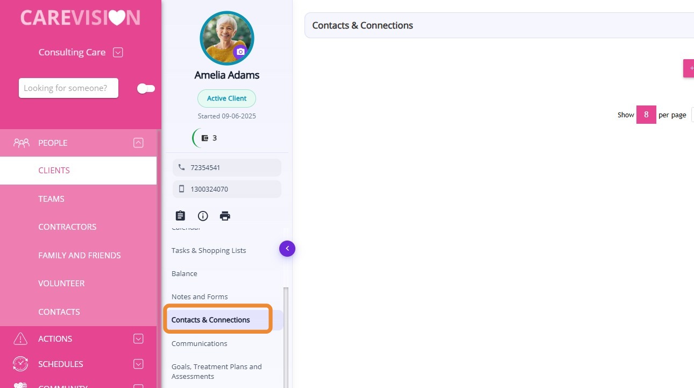Click the wallet icon beside 3
Screen dimensions: 694x388
pos(204,138)
